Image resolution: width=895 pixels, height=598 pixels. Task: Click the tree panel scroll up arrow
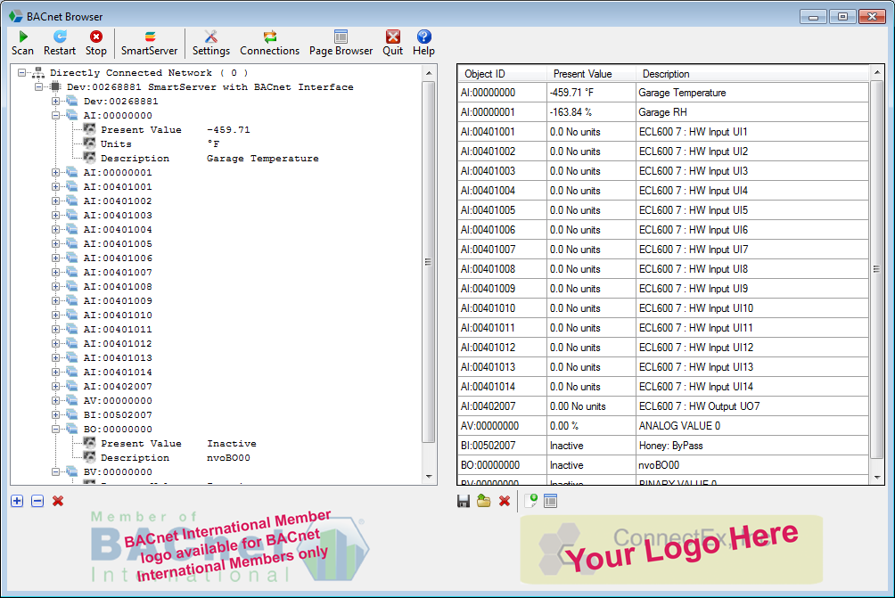tap(429, 73)
